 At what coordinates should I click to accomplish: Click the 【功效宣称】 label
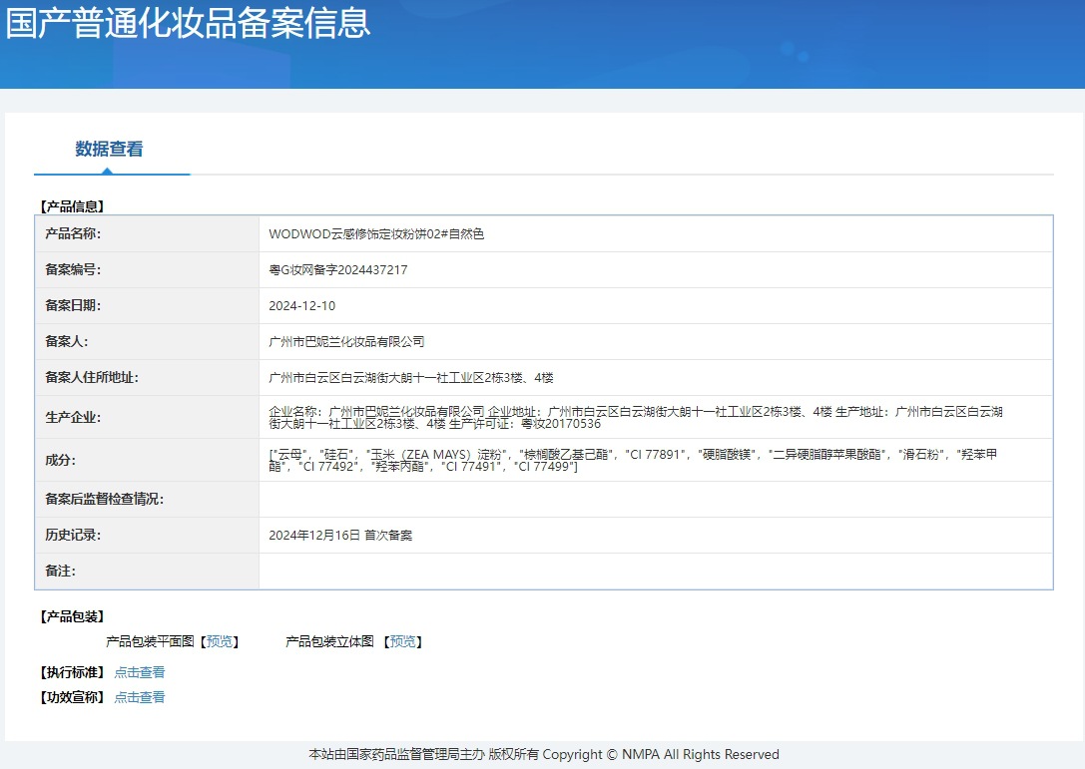(72, 697)
